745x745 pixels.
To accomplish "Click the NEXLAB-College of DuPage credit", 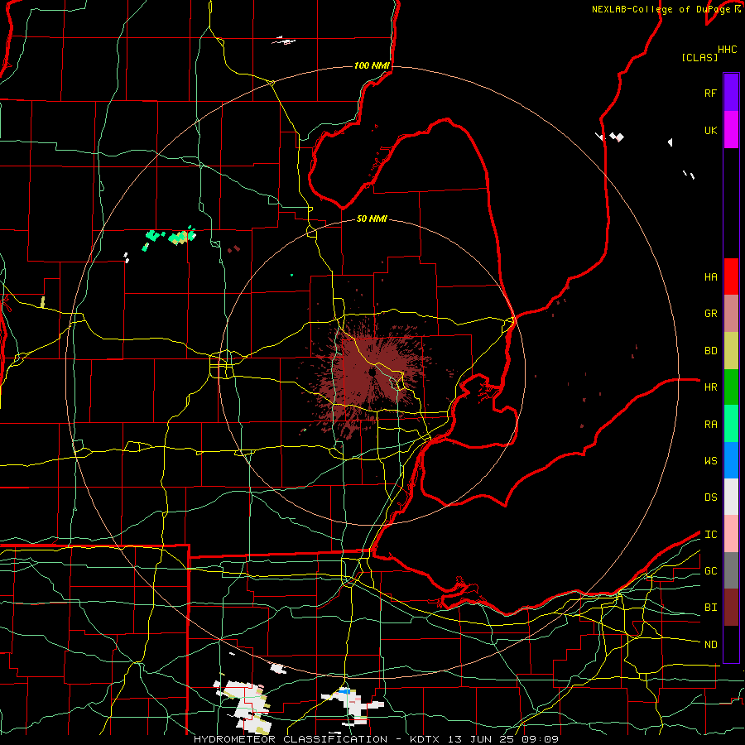I will click(661, 9).
